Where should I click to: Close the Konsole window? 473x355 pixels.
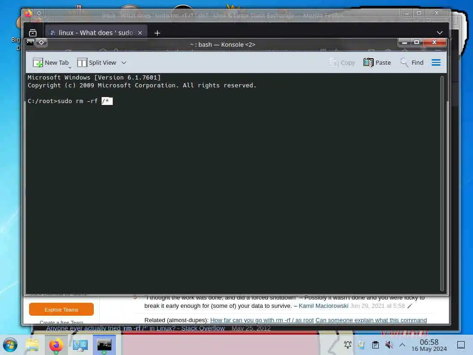click(434, 42)
